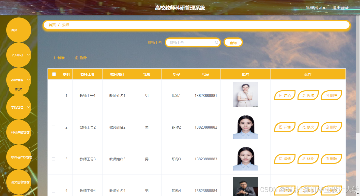Viewport: 360px width, 196px height.
Task: Click the 首页 breadcrumb link
Action: point(52,25)
